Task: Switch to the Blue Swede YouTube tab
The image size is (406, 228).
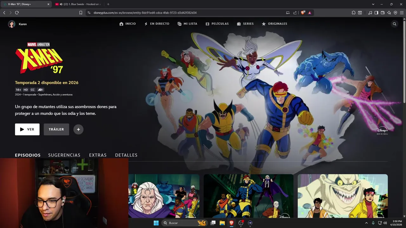Action: [78, 4]
